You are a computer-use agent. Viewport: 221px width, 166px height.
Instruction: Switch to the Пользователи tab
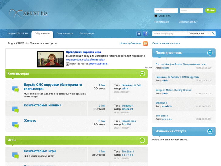[x=65, y=34]
